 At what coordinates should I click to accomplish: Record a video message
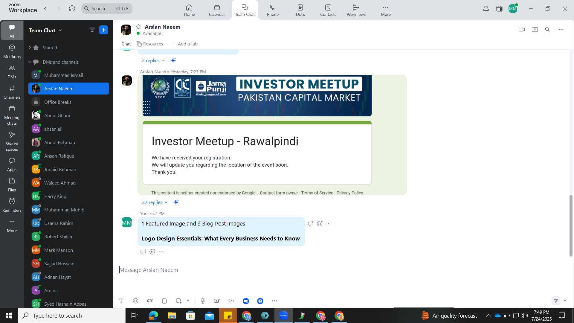coord(217,301)
